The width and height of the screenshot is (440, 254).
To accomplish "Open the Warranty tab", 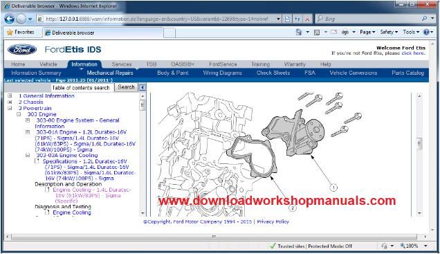I will (x=295, y=64).
